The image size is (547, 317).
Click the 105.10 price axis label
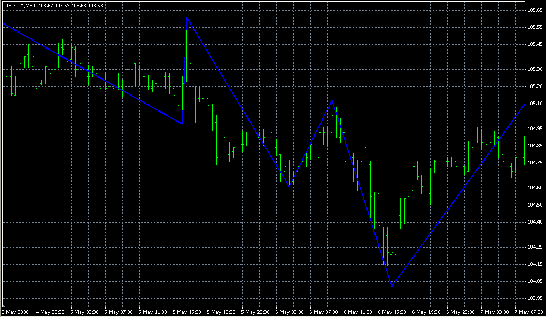click(x=535, y=104)
